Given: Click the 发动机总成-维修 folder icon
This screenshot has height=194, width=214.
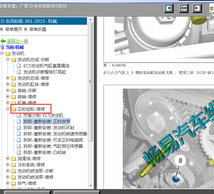Looking at the screenshot, I should 13,78.
